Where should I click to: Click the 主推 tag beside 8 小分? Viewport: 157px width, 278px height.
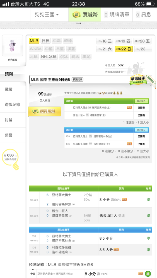pyautogui.click(x=124, y=200)
